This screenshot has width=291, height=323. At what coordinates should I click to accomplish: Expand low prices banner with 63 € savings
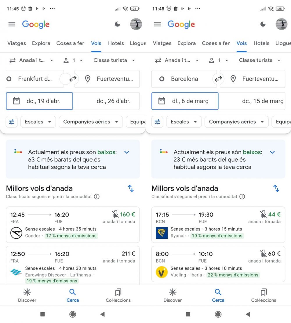127,152
